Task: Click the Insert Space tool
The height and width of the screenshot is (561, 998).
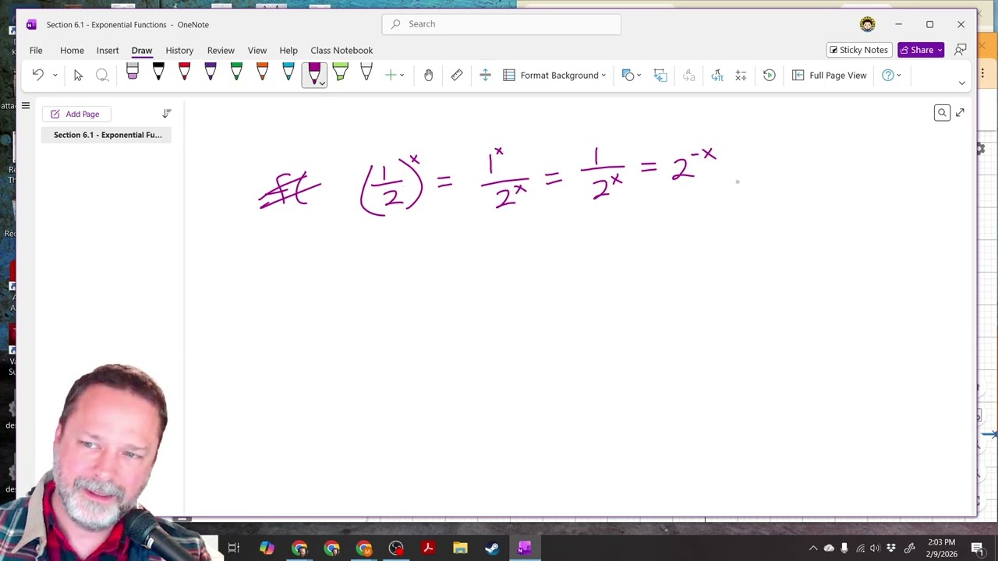Action: click(x=485, y=75)
